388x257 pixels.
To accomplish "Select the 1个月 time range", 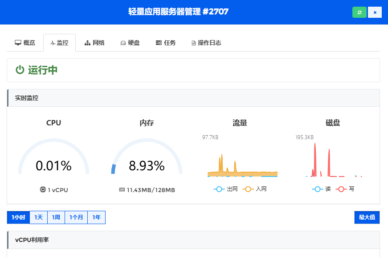I will pos(76,217).
